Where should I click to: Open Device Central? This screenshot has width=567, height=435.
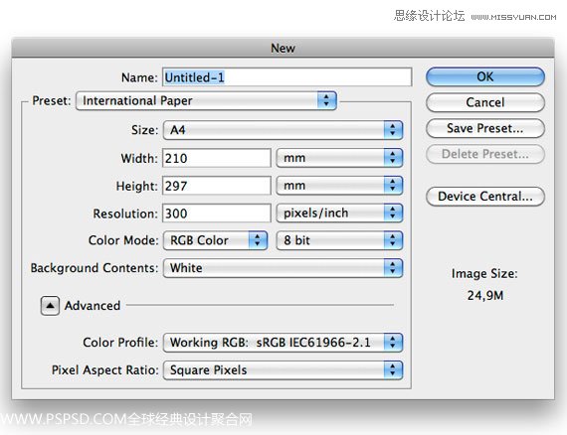(x=484, y=197)
